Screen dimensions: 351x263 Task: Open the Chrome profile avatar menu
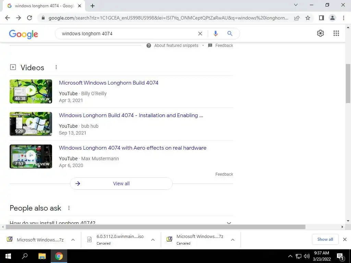click(332, 18)
